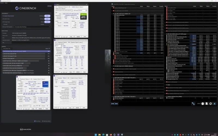Switch to Memory tab in CPU-Z Graphics window
This screenshot has height=136, width=218.
pyautogui.click(x=65, y=7)
